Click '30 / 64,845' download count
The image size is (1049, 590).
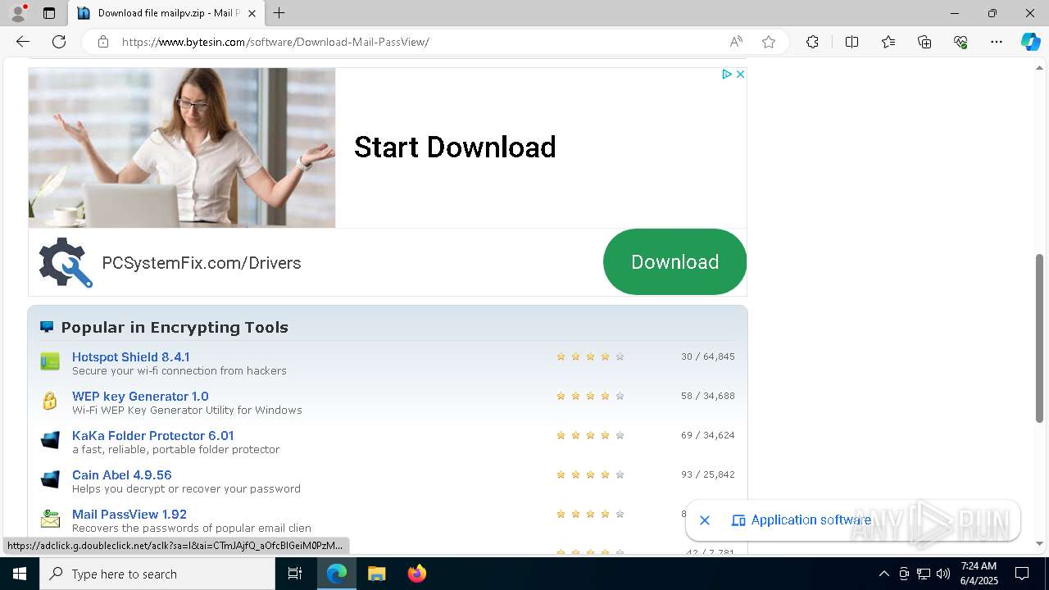tap(707, 356)
